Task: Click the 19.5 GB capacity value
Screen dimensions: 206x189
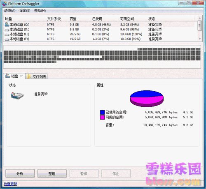Action: 75,39
